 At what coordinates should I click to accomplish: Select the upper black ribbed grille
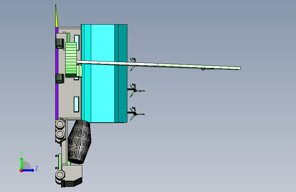60,43
